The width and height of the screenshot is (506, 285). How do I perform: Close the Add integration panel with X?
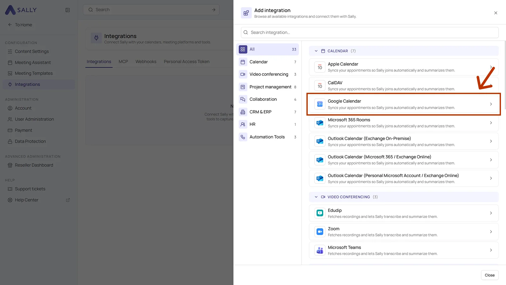(496, 13)
